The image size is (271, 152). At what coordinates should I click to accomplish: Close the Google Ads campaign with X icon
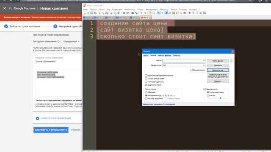click(x=5, y=8)
